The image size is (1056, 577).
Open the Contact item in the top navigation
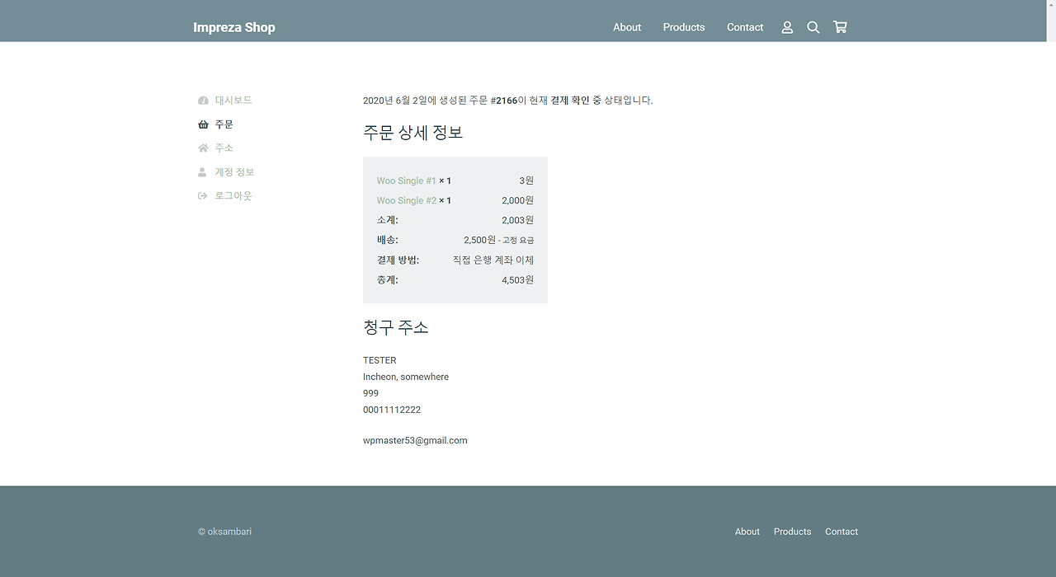pos(744,27)
